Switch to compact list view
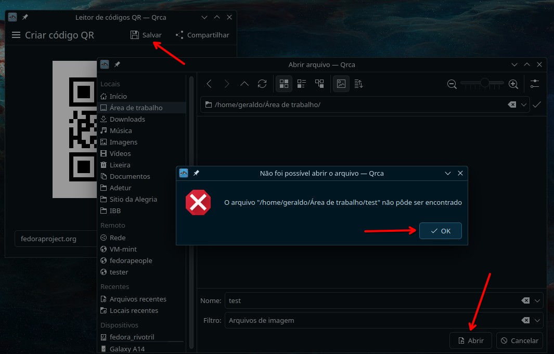Viewport: 554px width, 354px height. pyautogui.click(x=301, y=84)
